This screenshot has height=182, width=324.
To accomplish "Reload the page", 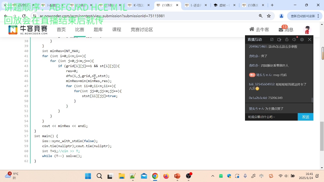I will [24, 16].
